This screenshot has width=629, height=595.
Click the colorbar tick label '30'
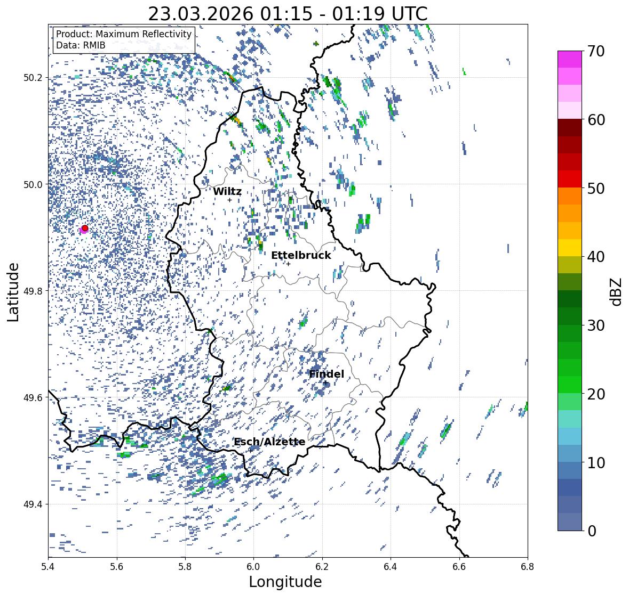[596, 325]
